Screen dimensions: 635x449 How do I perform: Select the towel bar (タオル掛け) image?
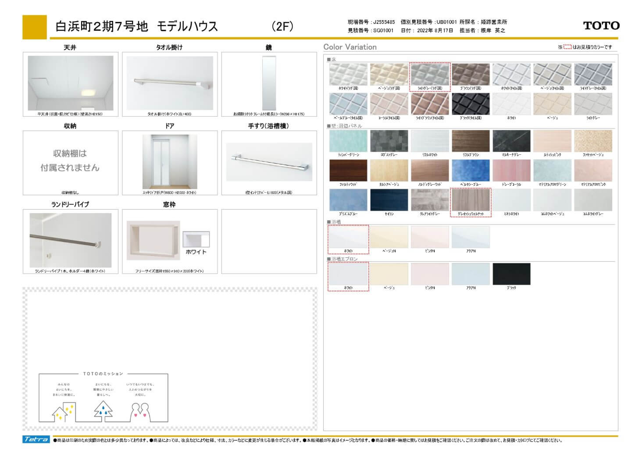pos(170,83)
